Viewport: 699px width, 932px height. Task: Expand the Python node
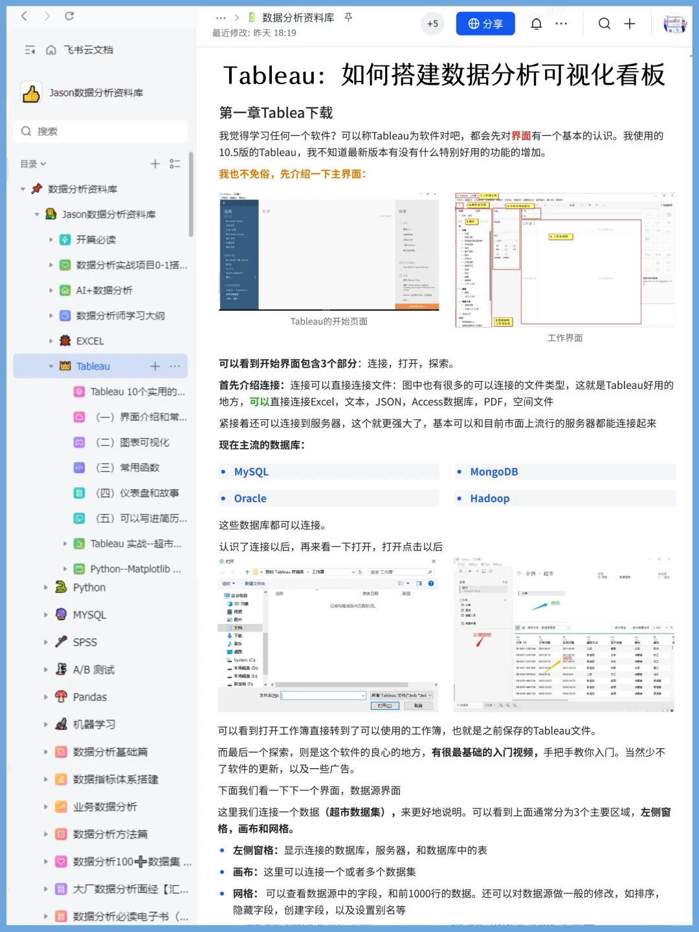(45, 588)
